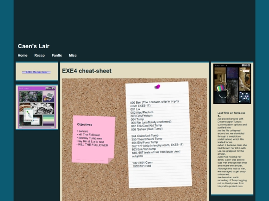Click '005 Rin (unofficially confirmed)' entry

151,123
